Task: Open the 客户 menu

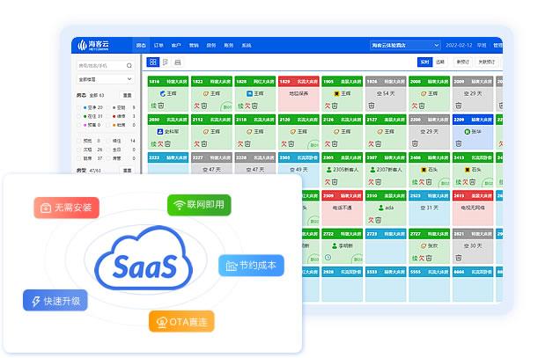Action: (x=176, y=45)
